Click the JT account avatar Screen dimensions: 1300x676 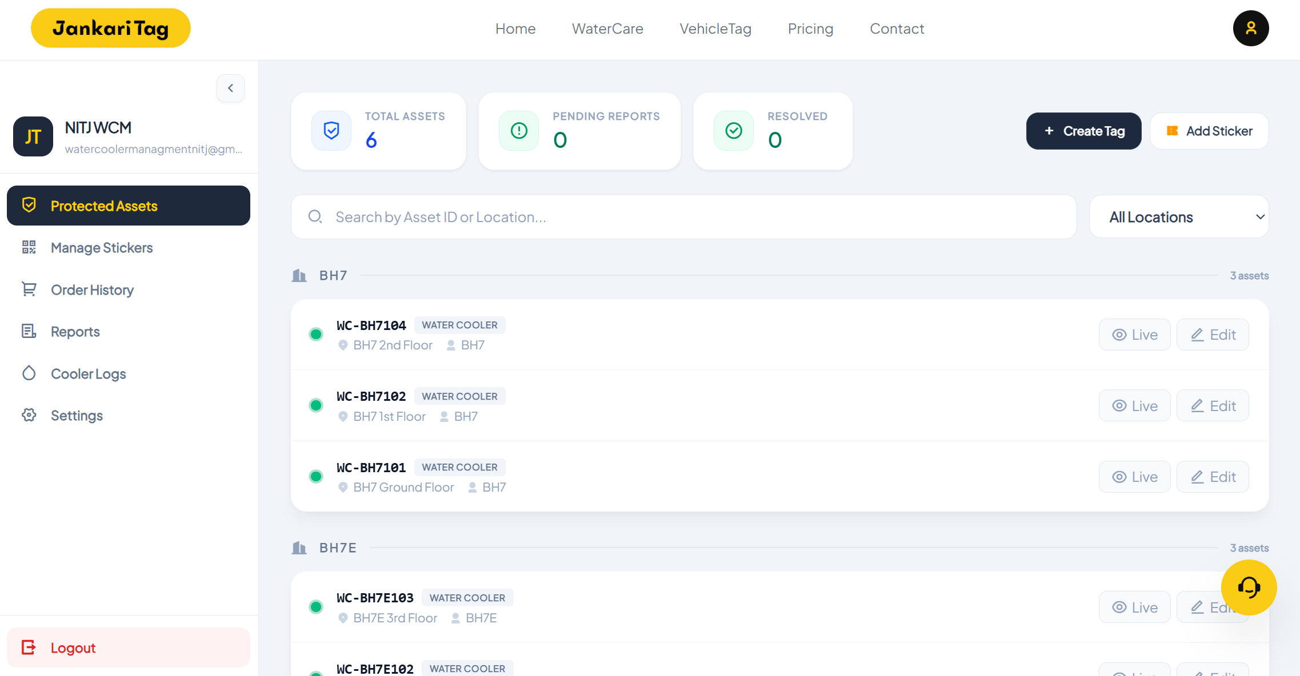(33, 136)
